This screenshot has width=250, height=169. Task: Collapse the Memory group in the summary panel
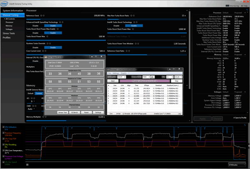(245, 55)
